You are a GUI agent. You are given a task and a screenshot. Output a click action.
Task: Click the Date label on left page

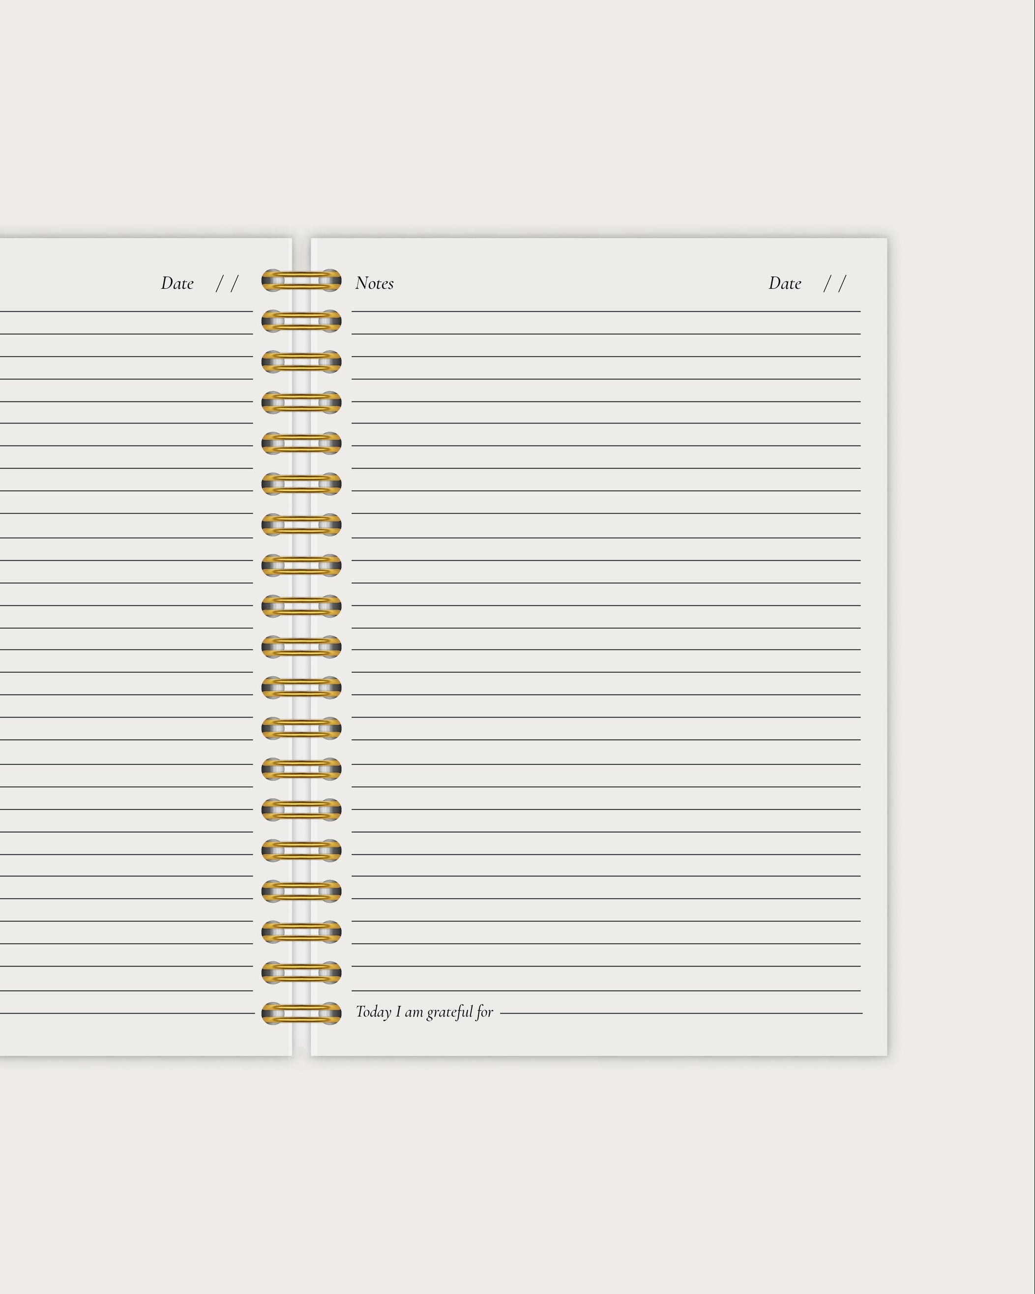(x=177, y=283)
